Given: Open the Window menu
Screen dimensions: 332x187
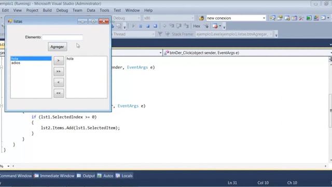Looking at the screenshot, I should point(132,10).
